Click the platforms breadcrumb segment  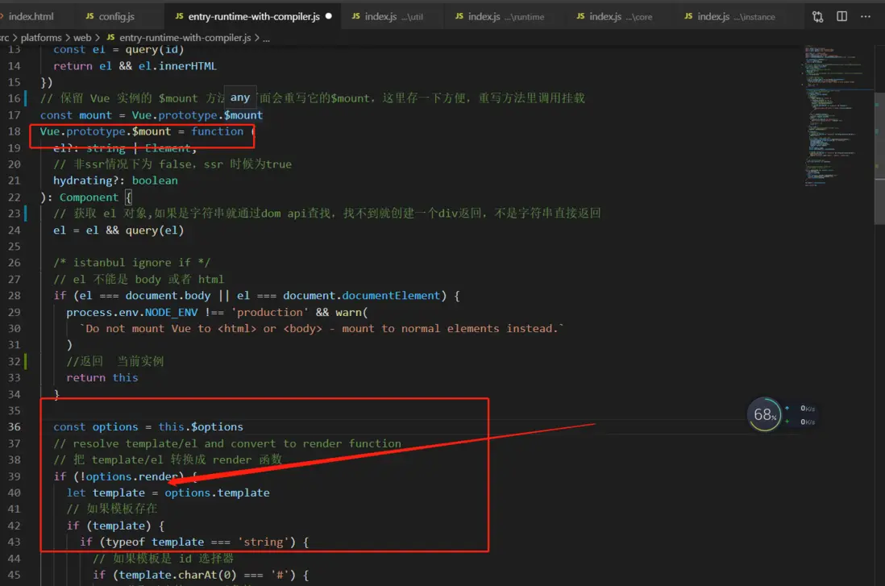pos(40,37)
